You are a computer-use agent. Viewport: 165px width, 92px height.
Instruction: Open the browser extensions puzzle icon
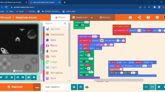point(155,7)
